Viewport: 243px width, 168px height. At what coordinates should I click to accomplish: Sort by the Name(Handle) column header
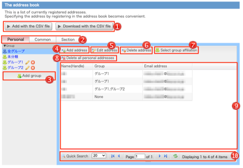point(77,66)
